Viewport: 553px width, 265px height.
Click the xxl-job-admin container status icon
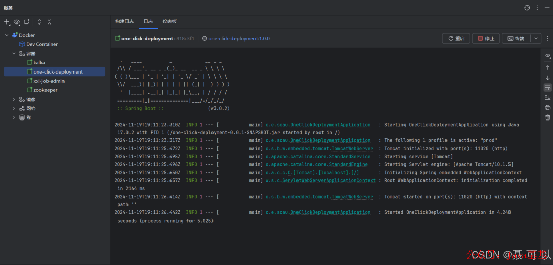(x=30, y=81)
